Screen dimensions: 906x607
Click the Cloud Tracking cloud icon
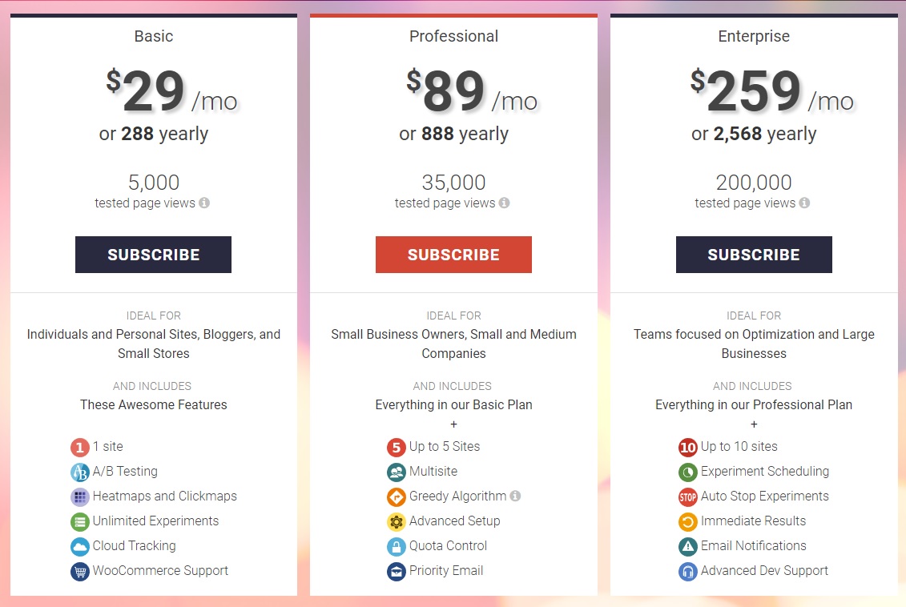click(79, 546)
